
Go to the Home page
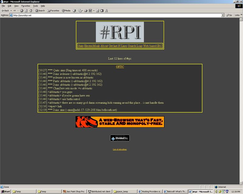(31, 11)
